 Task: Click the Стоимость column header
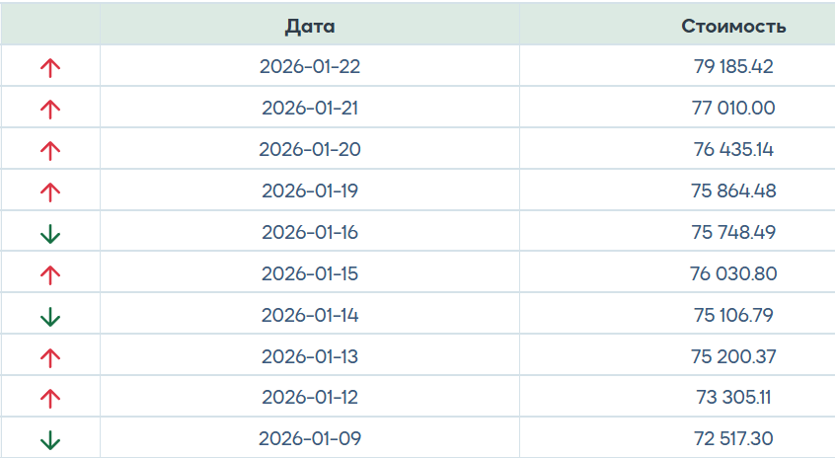click(x=733, y=26)
